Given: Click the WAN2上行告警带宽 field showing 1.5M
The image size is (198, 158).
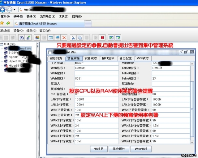Looking at the screenshot, I should [x=171, y=126].
